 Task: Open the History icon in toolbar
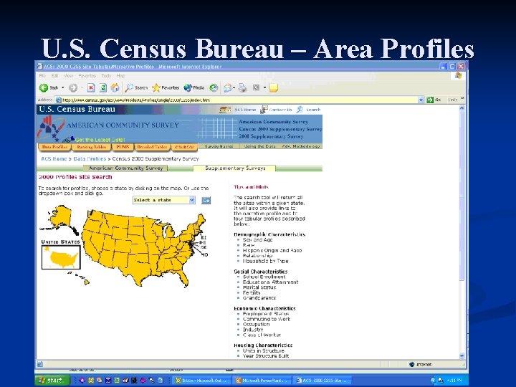point(214,87)
